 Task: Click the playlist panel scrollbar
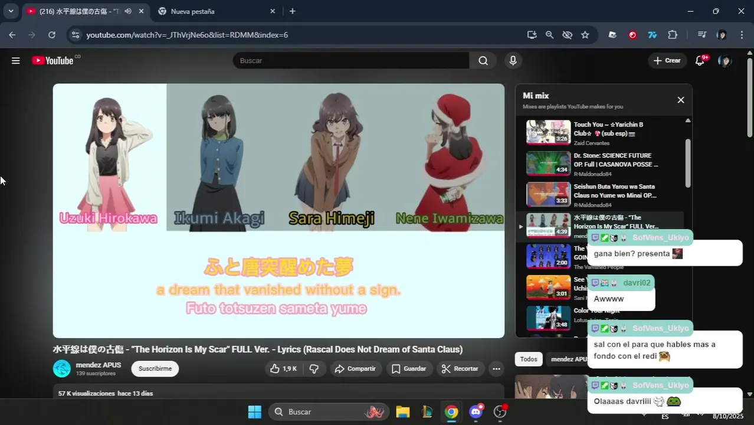point(687,162)
